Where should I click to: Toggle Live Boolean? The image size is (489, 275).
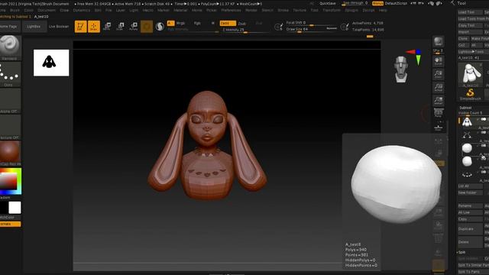[59, 27]
